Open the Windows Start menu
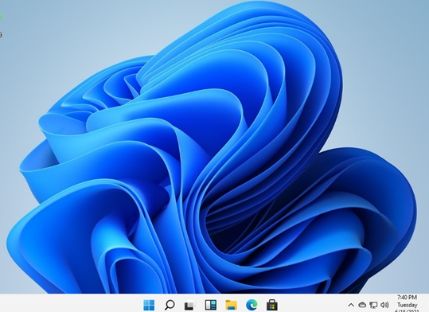Screen dimensions: 429x312 (149, 305)
